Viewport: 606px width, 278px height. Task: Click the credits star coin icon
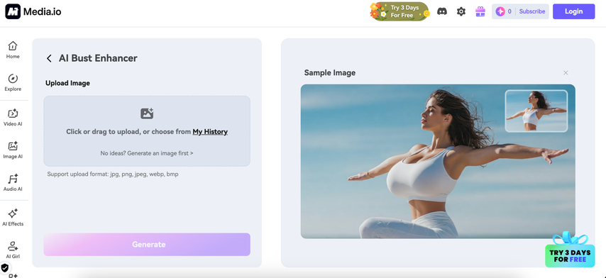[500, 11]
